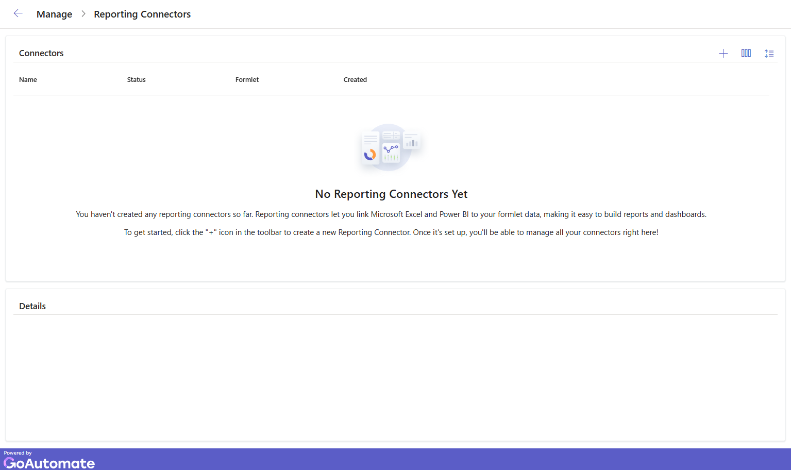This screenshot has width=791, height=470.
Task: Open the column chooser icon
Action: click(746, 54)
